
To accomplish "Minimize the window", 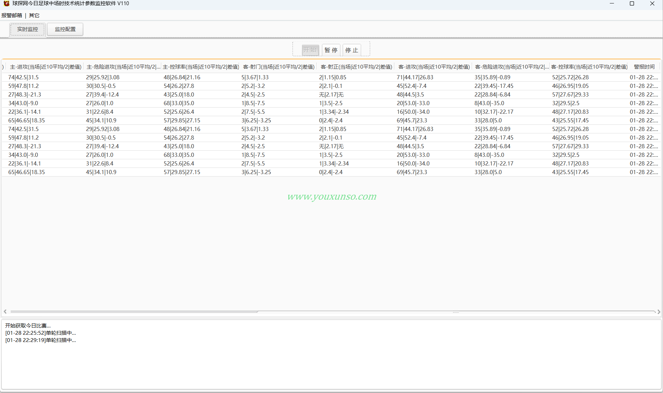I will point(612,3).
